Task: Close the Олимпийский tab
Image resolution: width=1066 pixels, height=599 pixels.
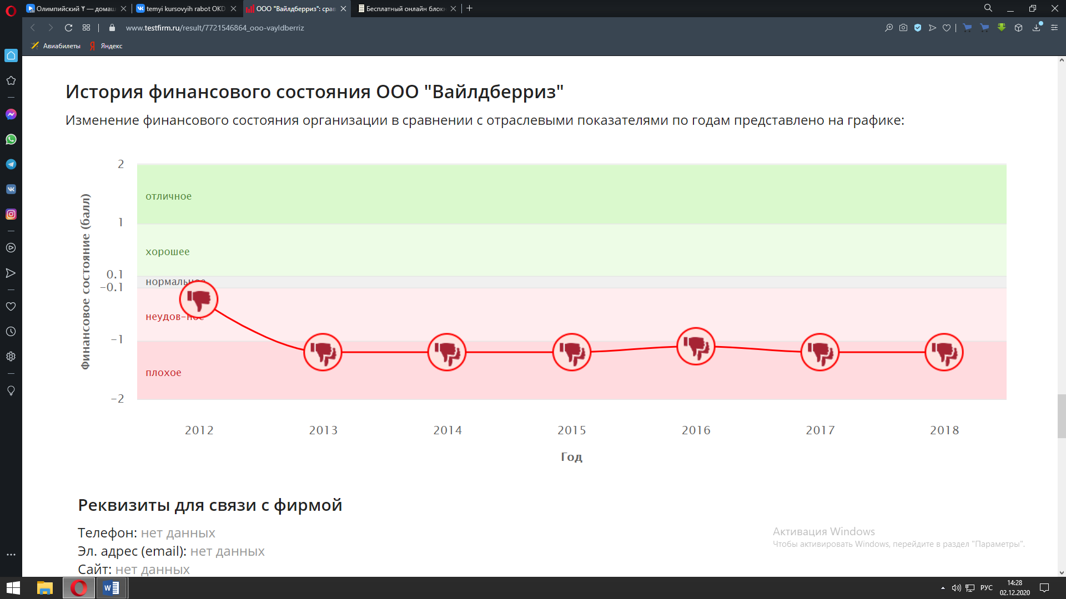Action: coord(123,8)
